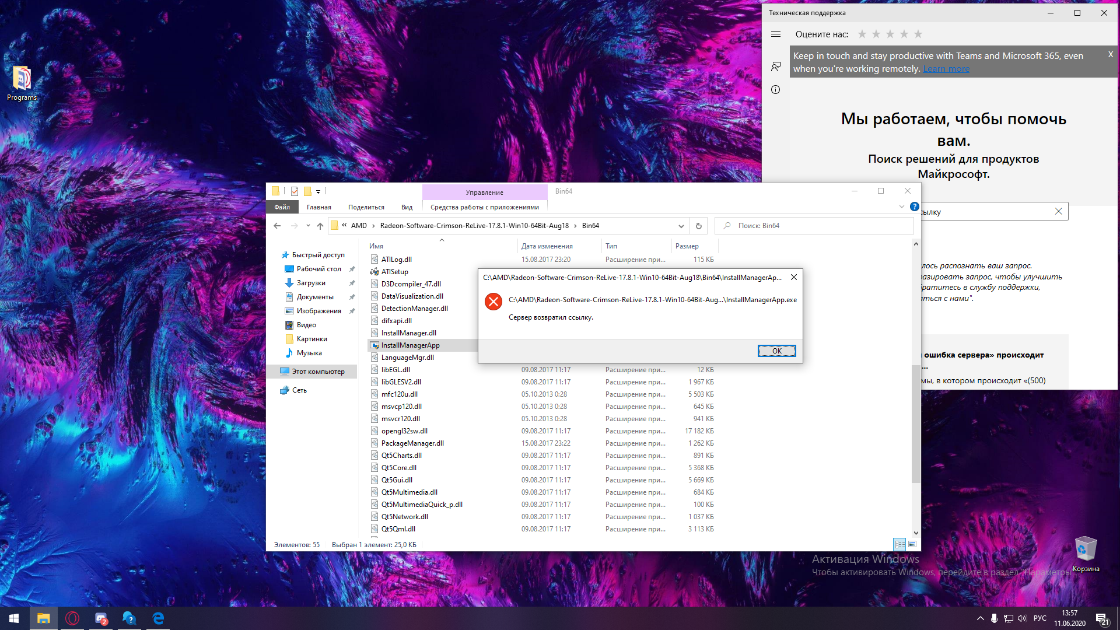This screenshot has width=1120, height=630.
Task: Select the Qt5Core.dll file
Action: 399,468
